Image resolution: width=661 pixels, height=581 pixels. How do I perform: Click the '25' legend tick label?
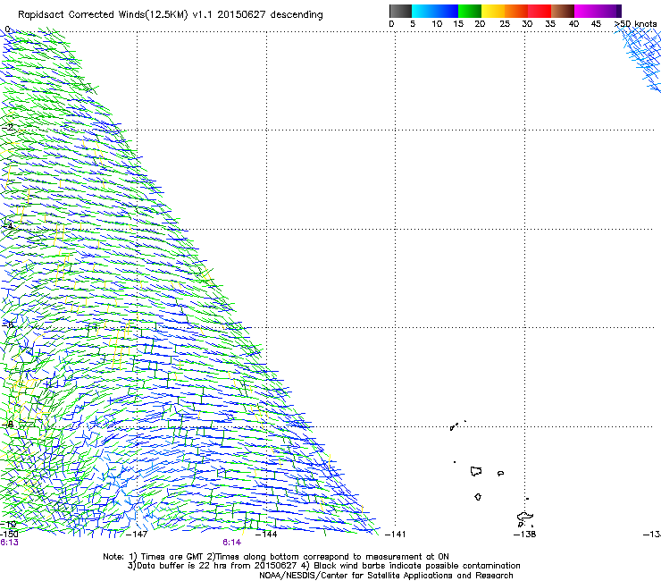click(505, 24)
